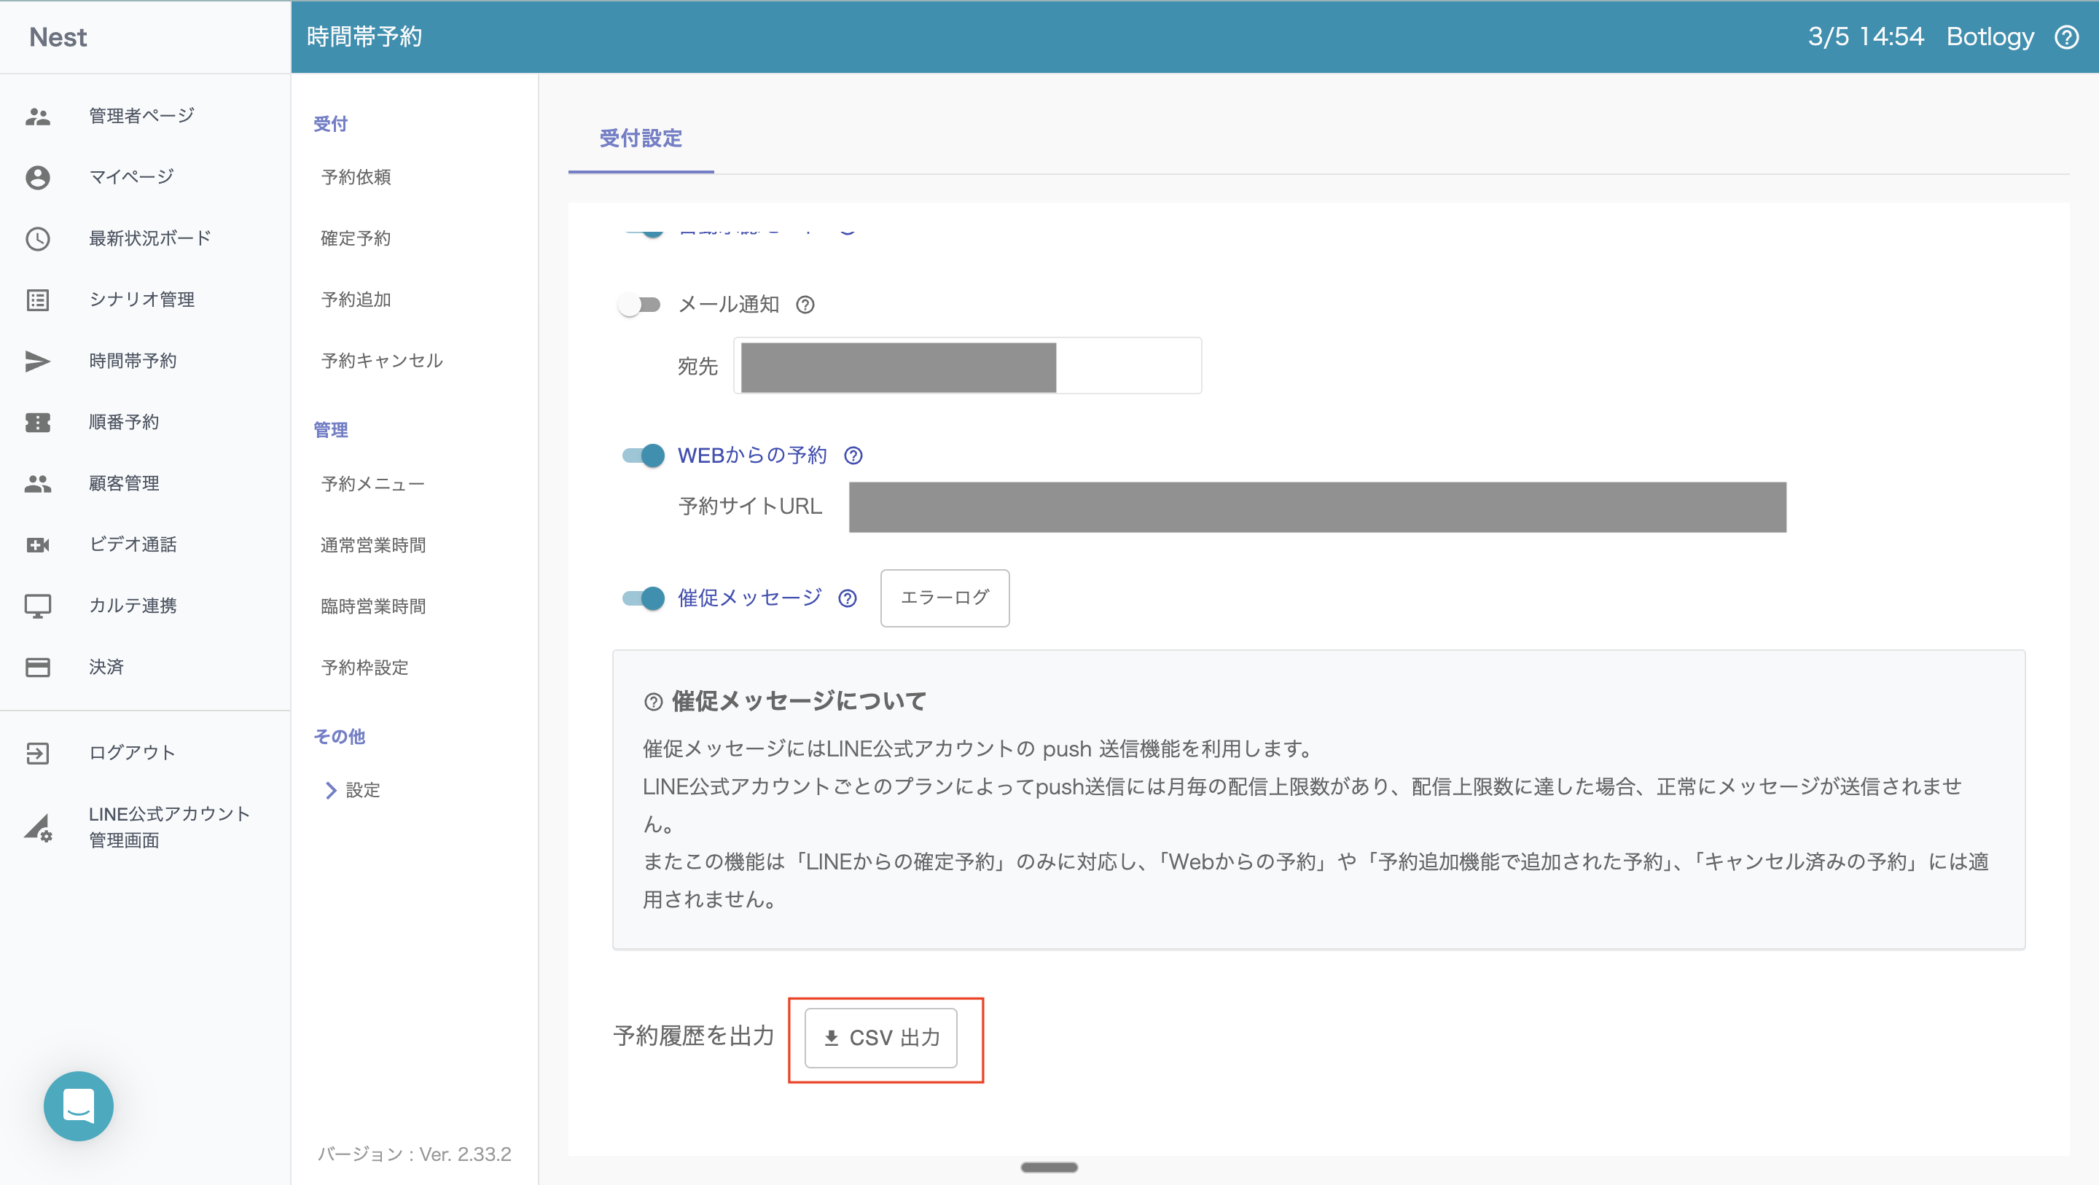Click the ログアウト exit icon
Viewport: 2099px width, 1185px height.
pos(37,752)
